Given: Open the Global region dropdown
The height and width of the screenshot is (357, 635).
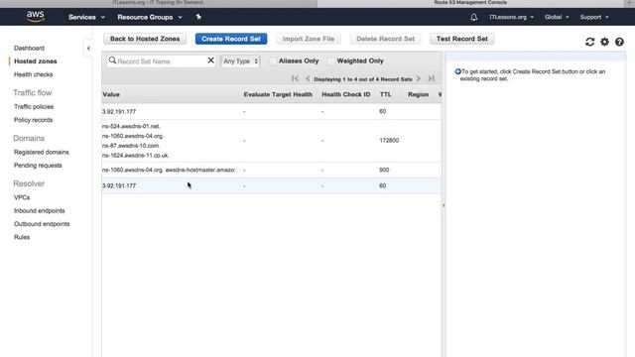Looking at the screenshot, I should click(557, 17).
